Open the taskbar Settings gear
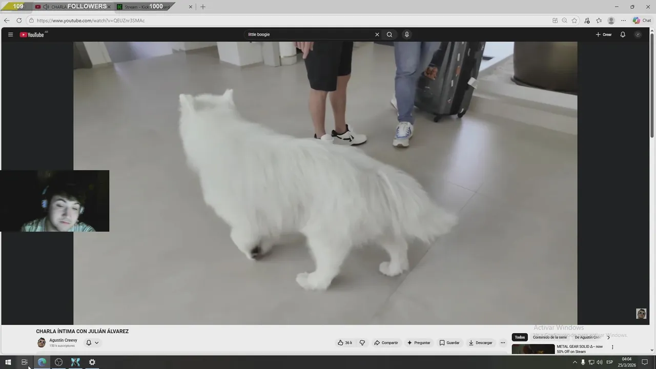 click(92, 362)
